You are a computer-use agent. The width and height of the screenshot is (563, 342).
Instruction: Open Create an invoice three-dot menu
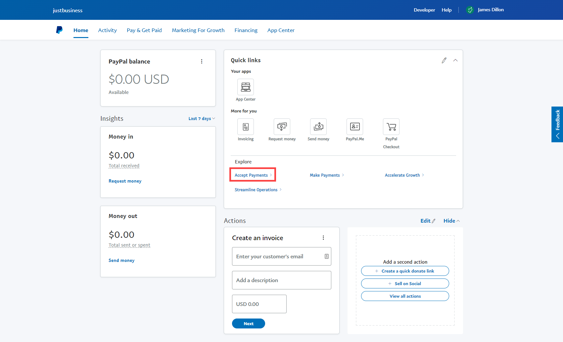pos(323,238)
